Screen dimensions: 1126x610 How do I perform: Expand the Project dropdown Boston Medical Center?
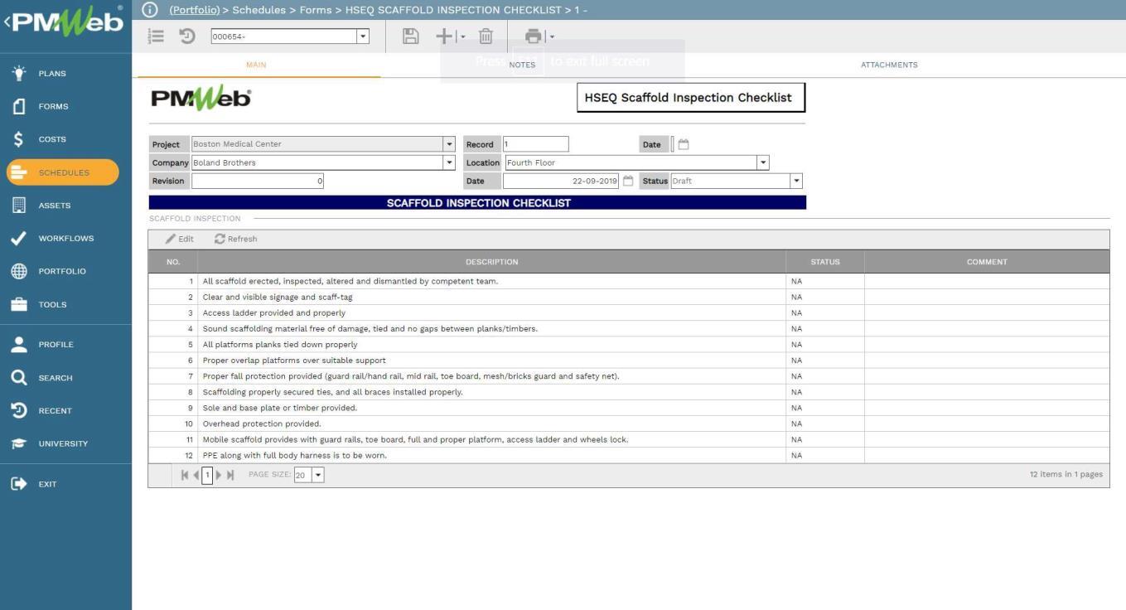pos(449,144)
